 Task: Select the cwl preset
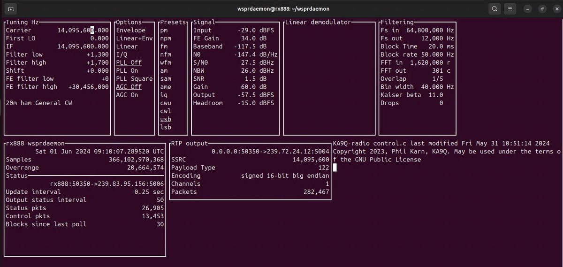coord(166,111)
